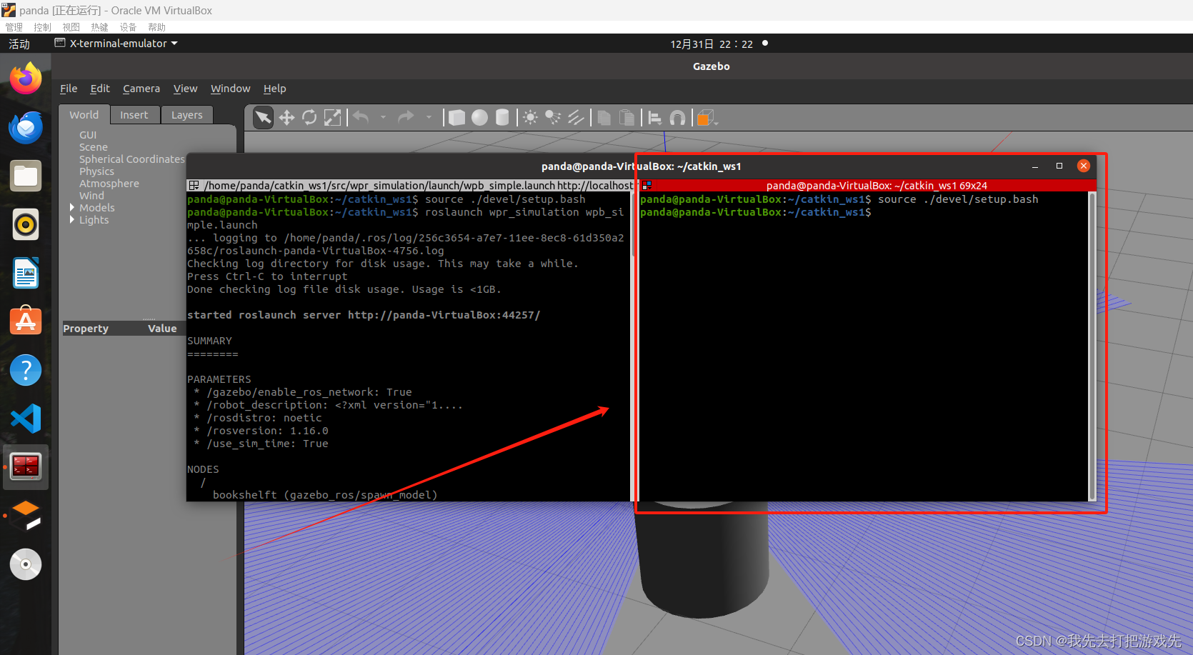1193x655 pixels.
Task: Toggle the snap magnet tool
Action: coord(677,117)
